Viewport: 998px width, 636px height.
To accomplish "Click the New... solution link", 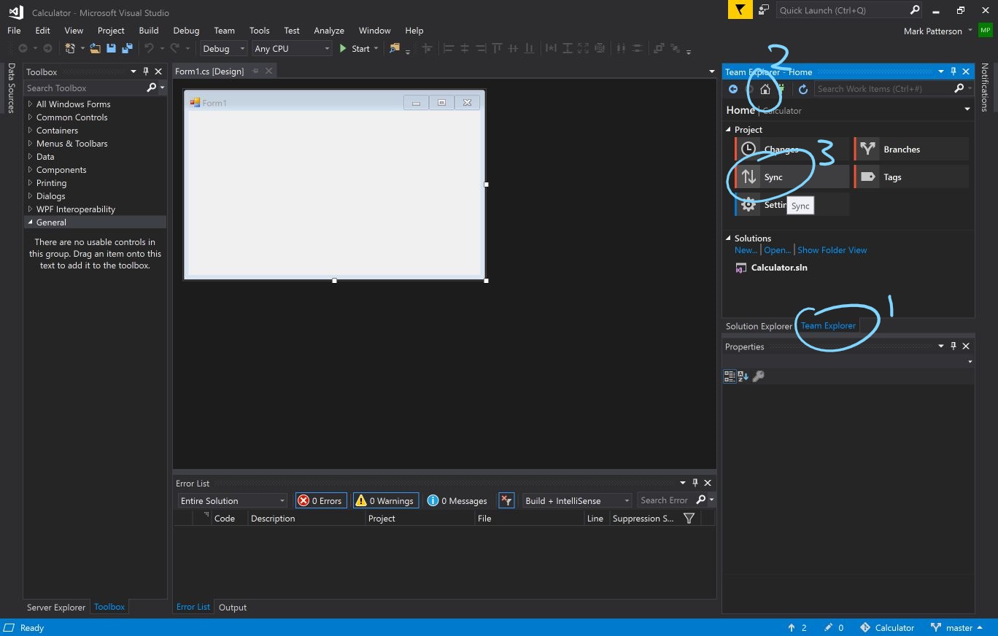I will [x=746, y=250].
